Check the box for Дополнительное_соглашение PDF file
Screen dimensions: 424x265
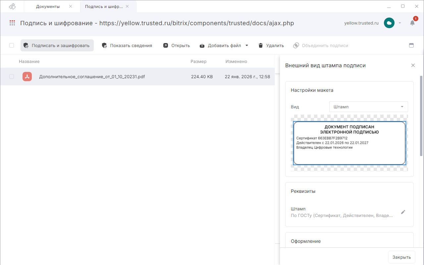[12, 77]
